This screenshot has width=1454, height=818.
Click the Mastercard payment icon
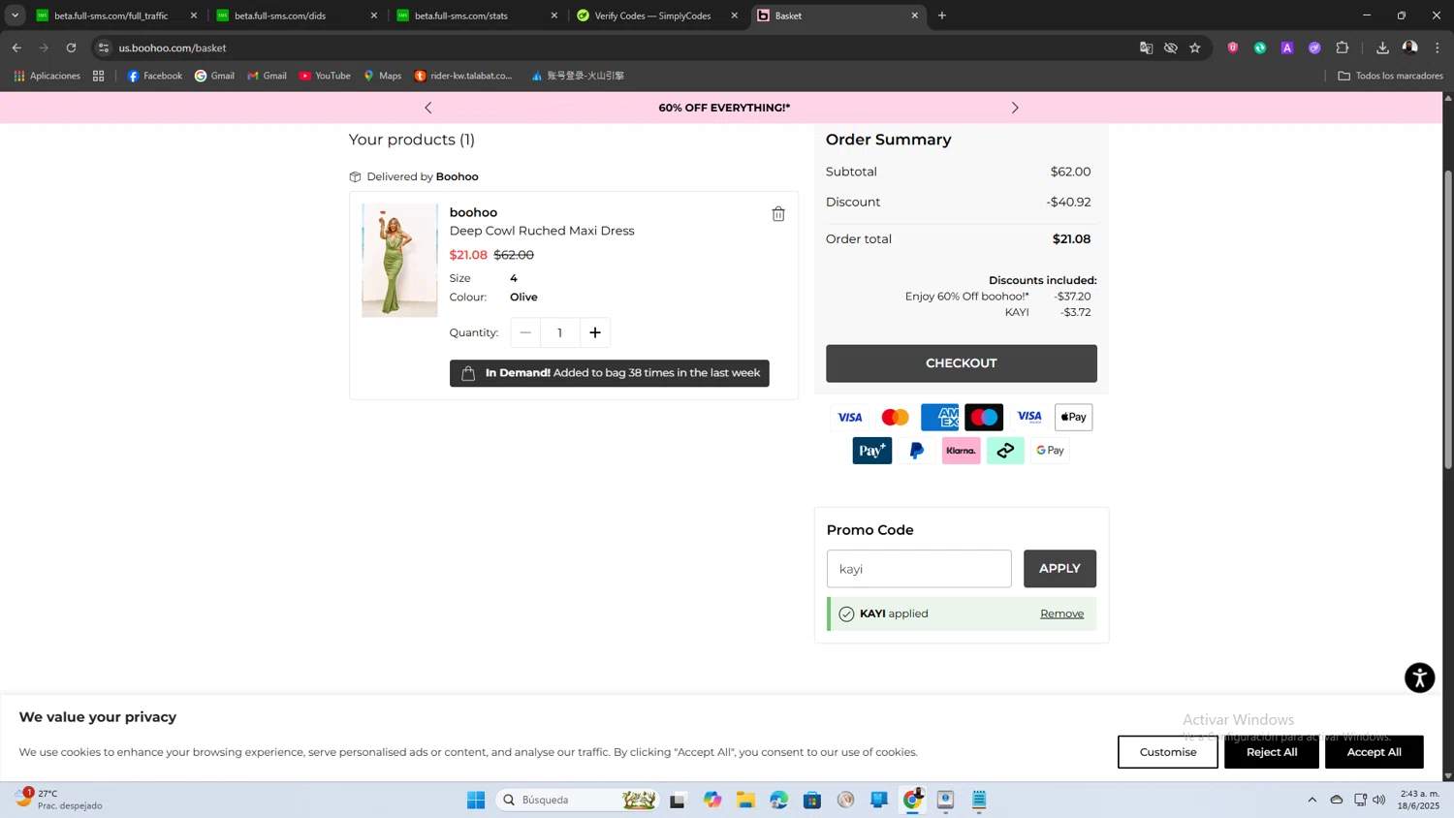click(895, 418)
